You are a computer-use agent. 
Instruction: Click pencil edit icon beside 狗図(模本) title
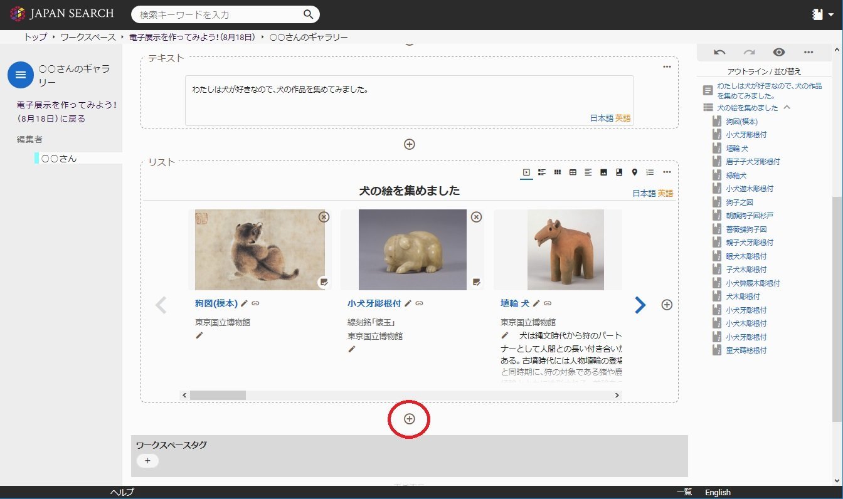pyautogui.click(x=244, y=303)
